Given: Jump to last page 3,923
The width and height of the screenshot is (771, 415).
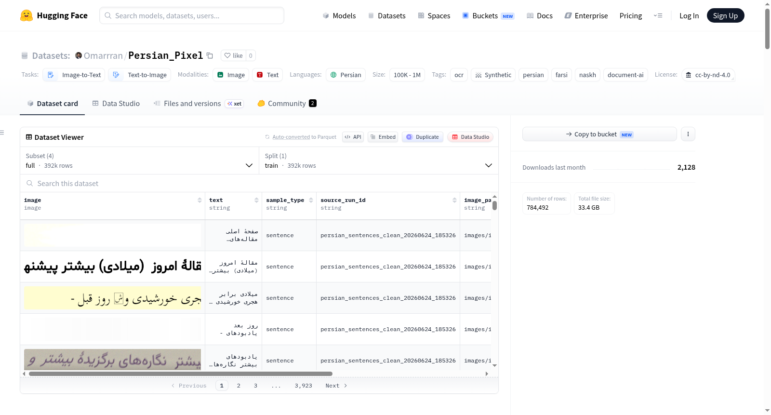Looking at the screenshot, I should click(303, 386).
